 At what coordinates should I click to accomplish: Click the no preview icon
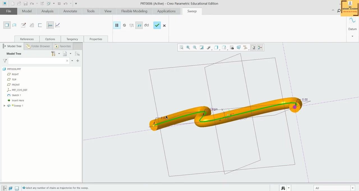(x=125, y=25)
